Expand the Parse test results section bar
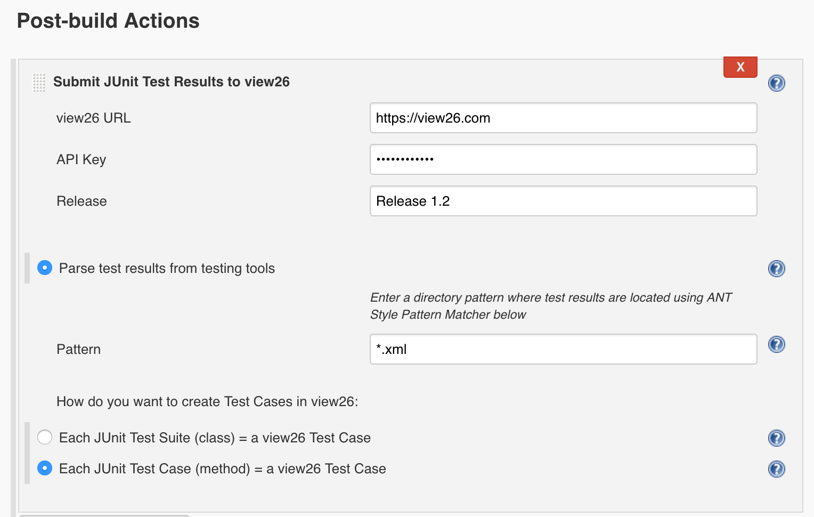 point(27,268)
